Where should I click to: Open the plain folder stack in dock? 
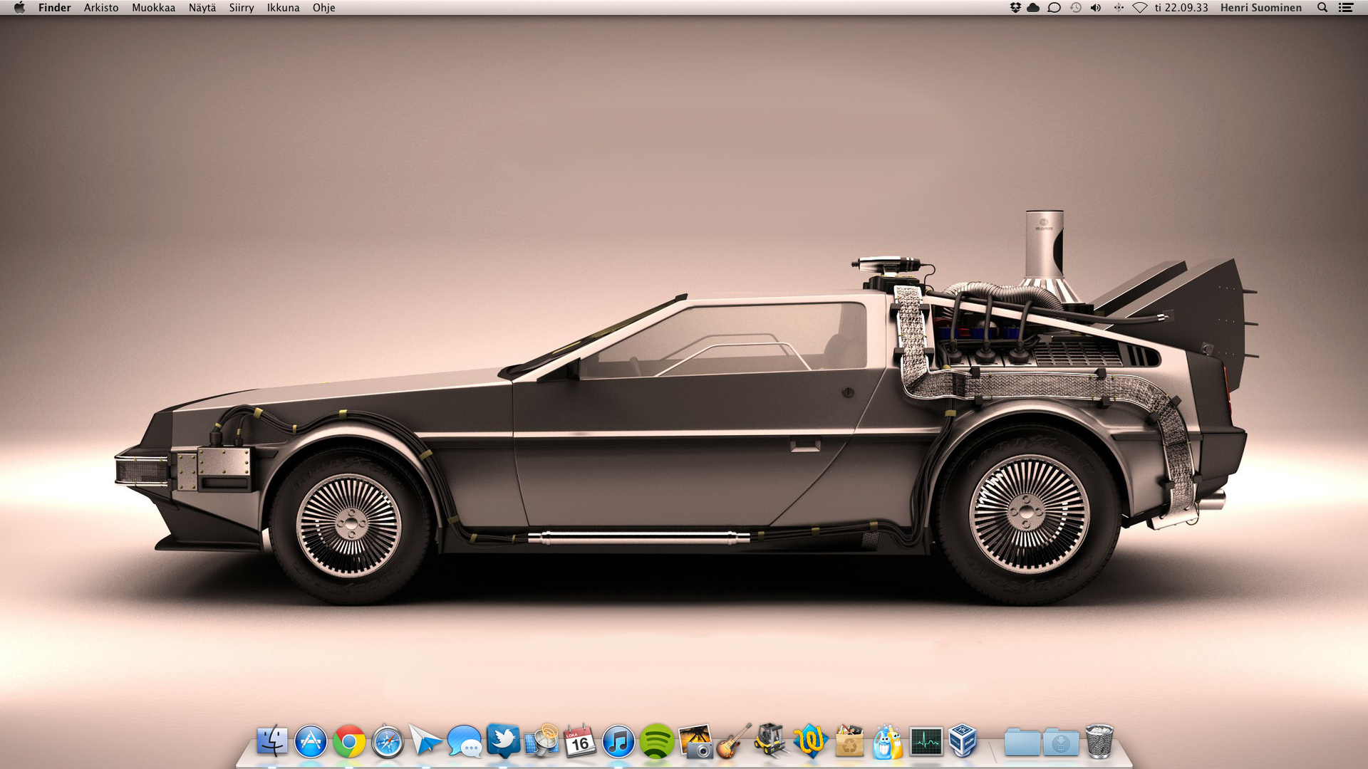1022,742
